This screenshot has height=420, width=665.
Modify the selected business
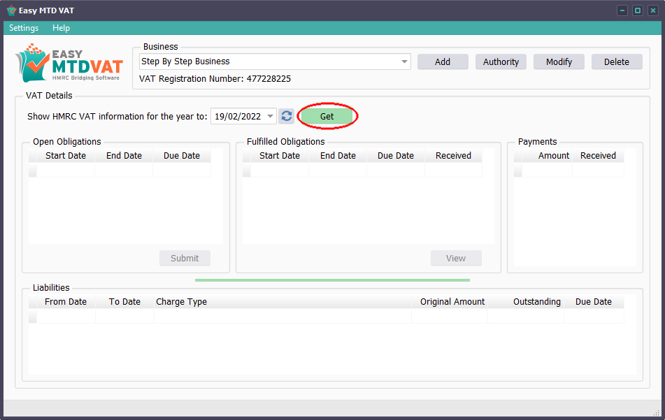coord(559,62)
